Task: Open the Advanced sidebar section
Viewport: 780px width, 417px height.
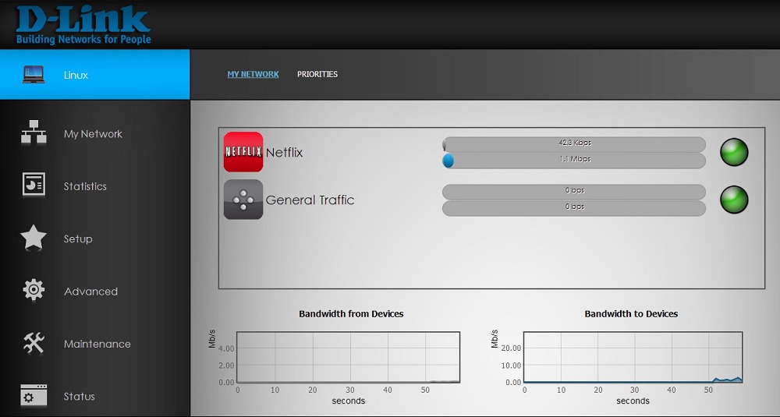Action: click(94, 292)
